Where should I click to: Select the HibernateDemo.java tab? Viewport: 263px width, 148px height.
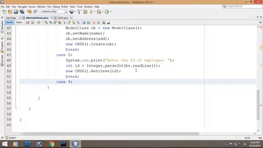[x=37, y=18]
